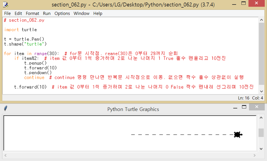Close the section_062.py editor window
The image size is (267, 161).
pos(256,3)
